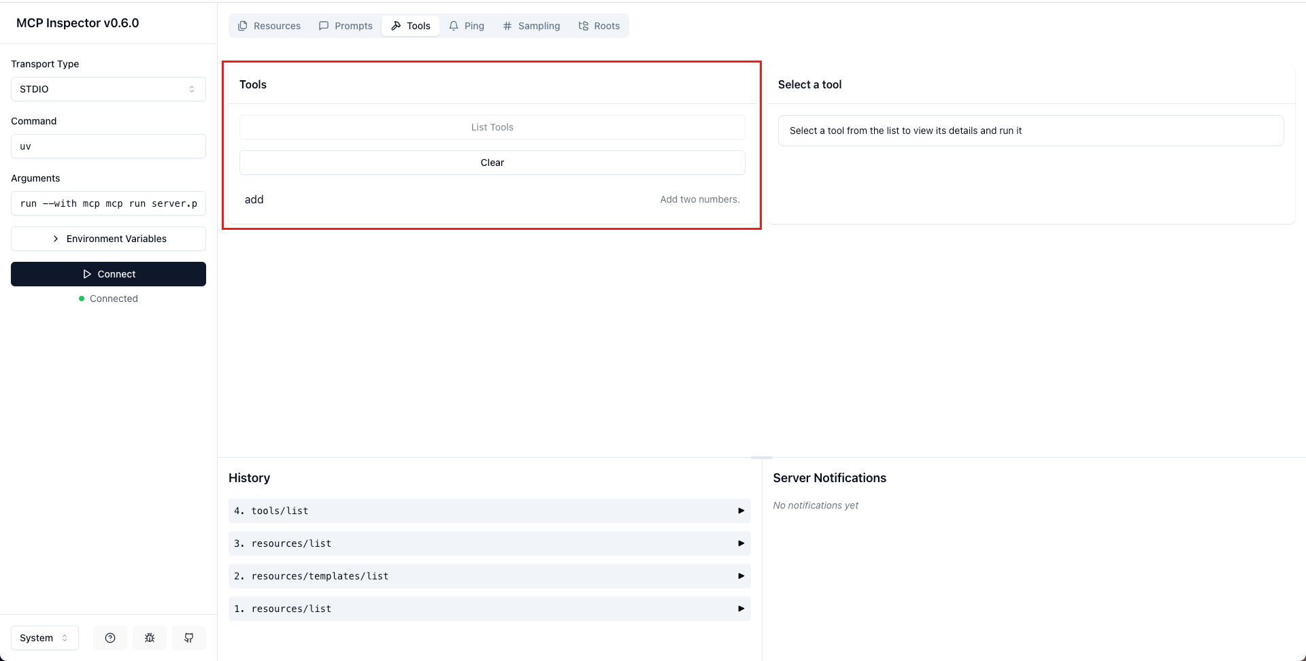
Task: Expand the 1. resources/list history entry
Action: point(489,609)
